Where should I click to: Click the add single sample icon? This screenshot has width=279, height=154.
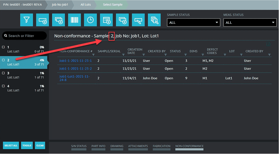click(43, 20)
